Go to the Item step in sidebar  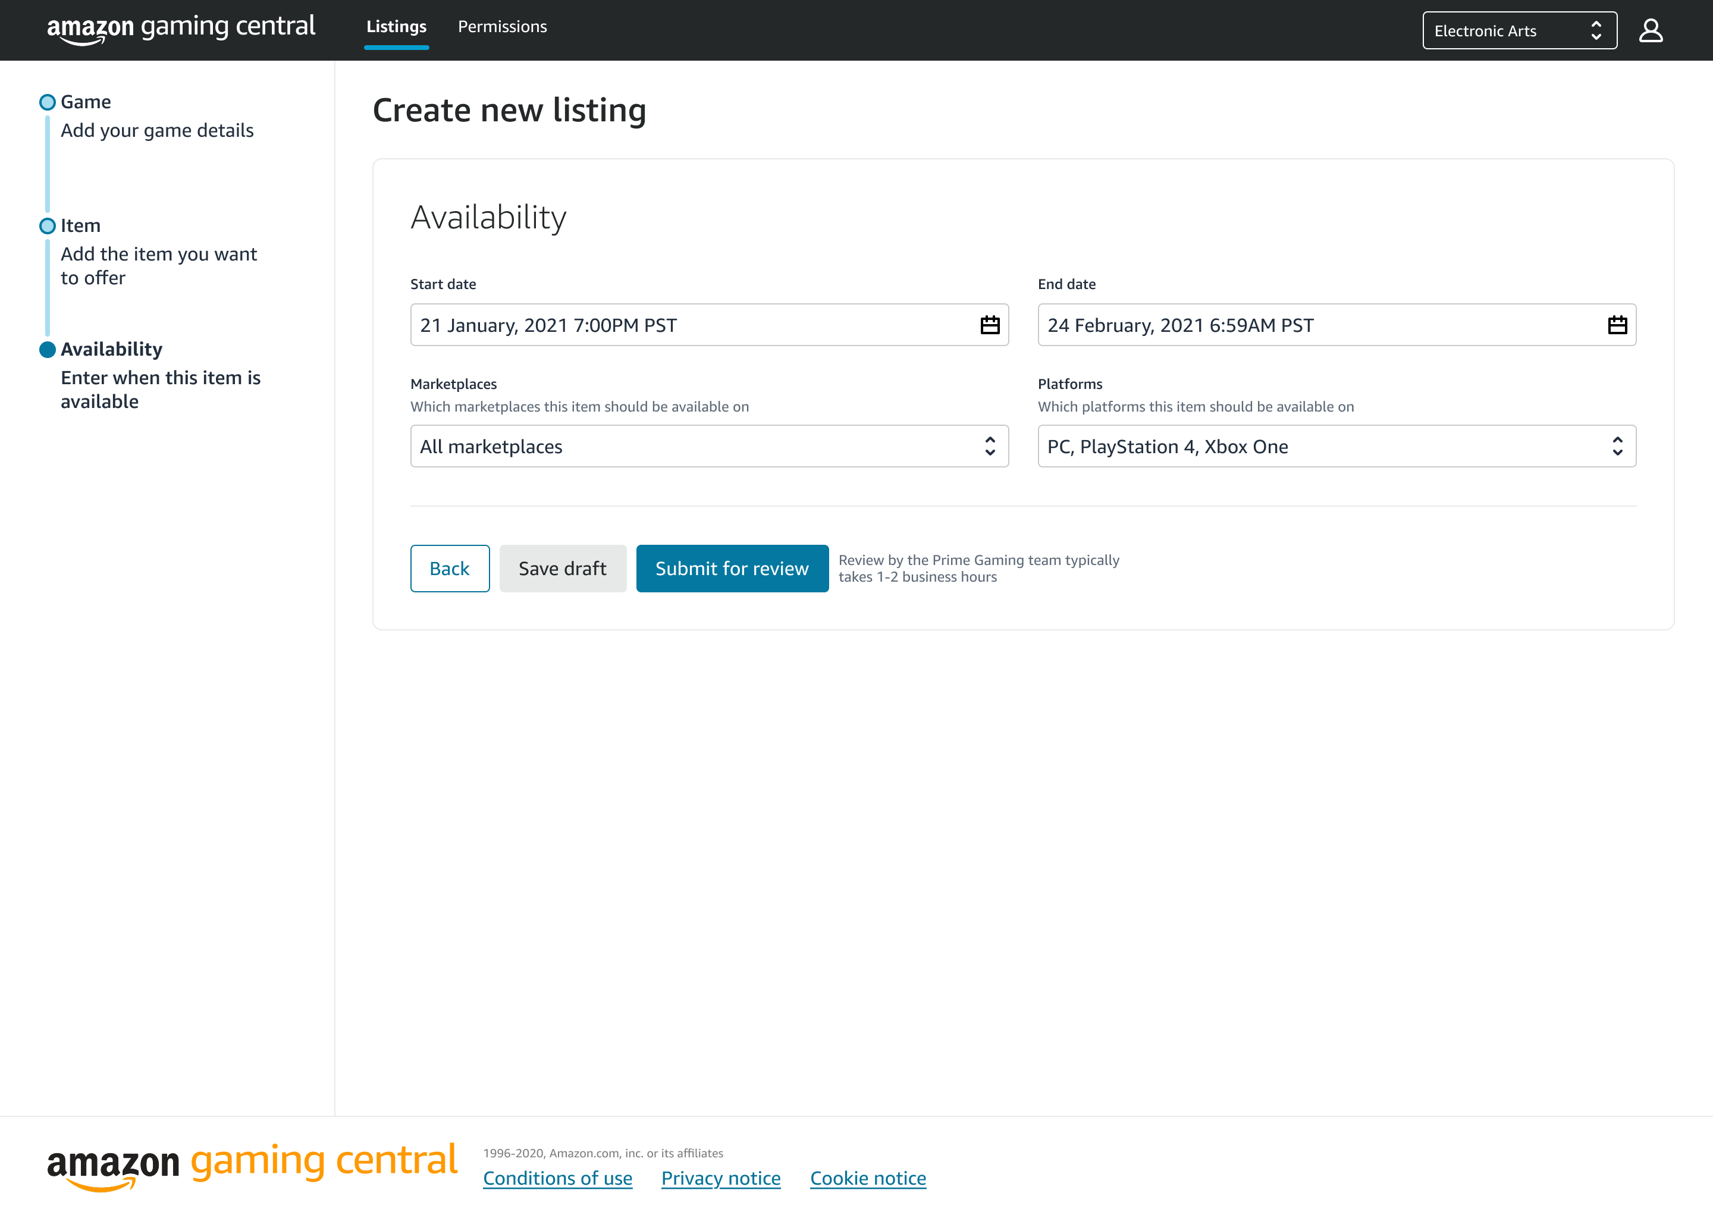(80, 226)
